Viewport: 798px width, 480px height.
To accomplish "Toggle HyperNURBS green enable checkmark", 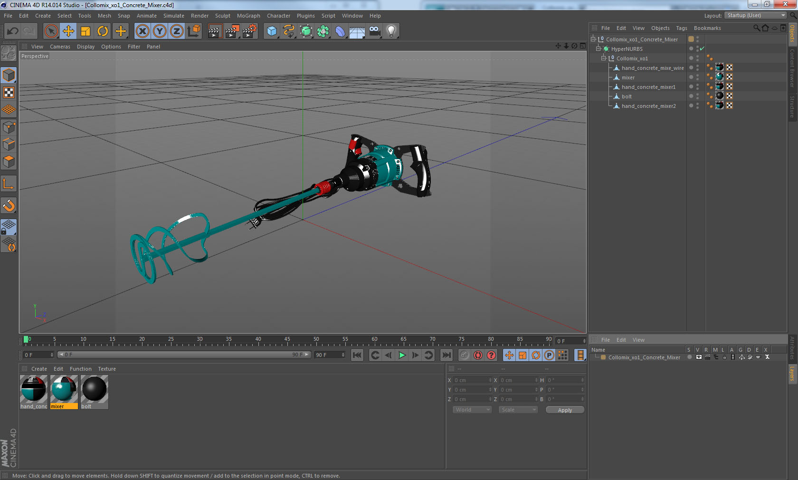I will pos(702,48).
